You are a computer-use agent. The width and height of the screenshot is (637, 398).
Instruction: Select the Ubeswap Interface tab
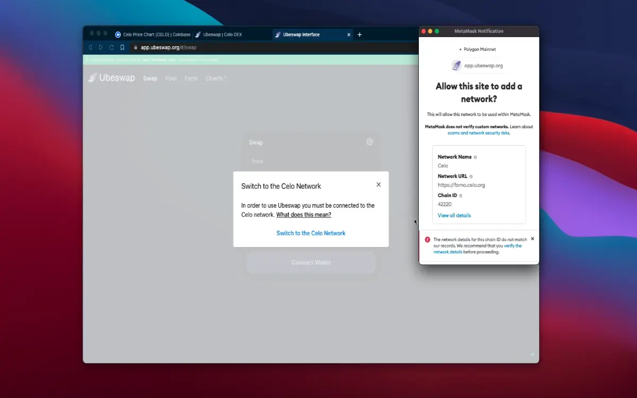[313, 34]
